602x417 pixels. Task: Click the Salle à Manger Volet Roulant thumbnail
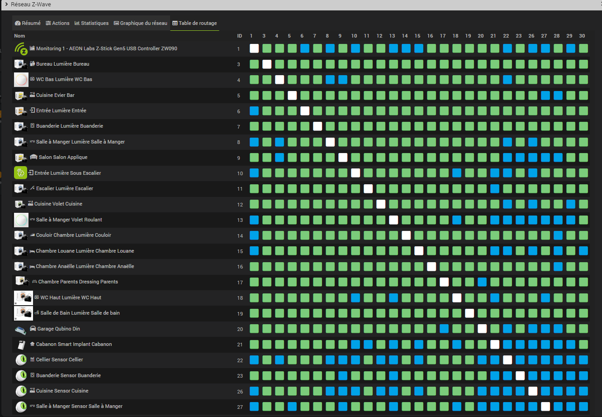[x=21, y=220]
